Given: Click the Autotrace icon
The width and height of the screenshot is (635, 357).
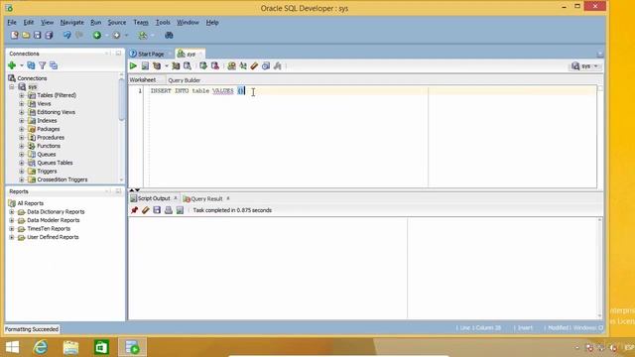Looking at the screenshot, I should 176,66.
